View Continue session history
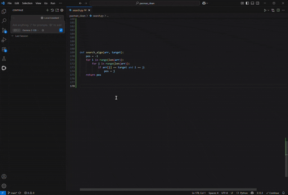The image size is (288, 195). 52,10
